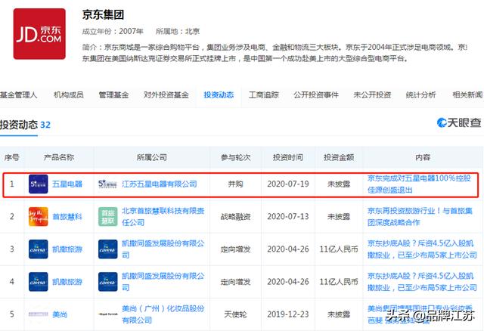Open the 管理基金 tab
Screen dimensions: 484x331
pos(113,95)
